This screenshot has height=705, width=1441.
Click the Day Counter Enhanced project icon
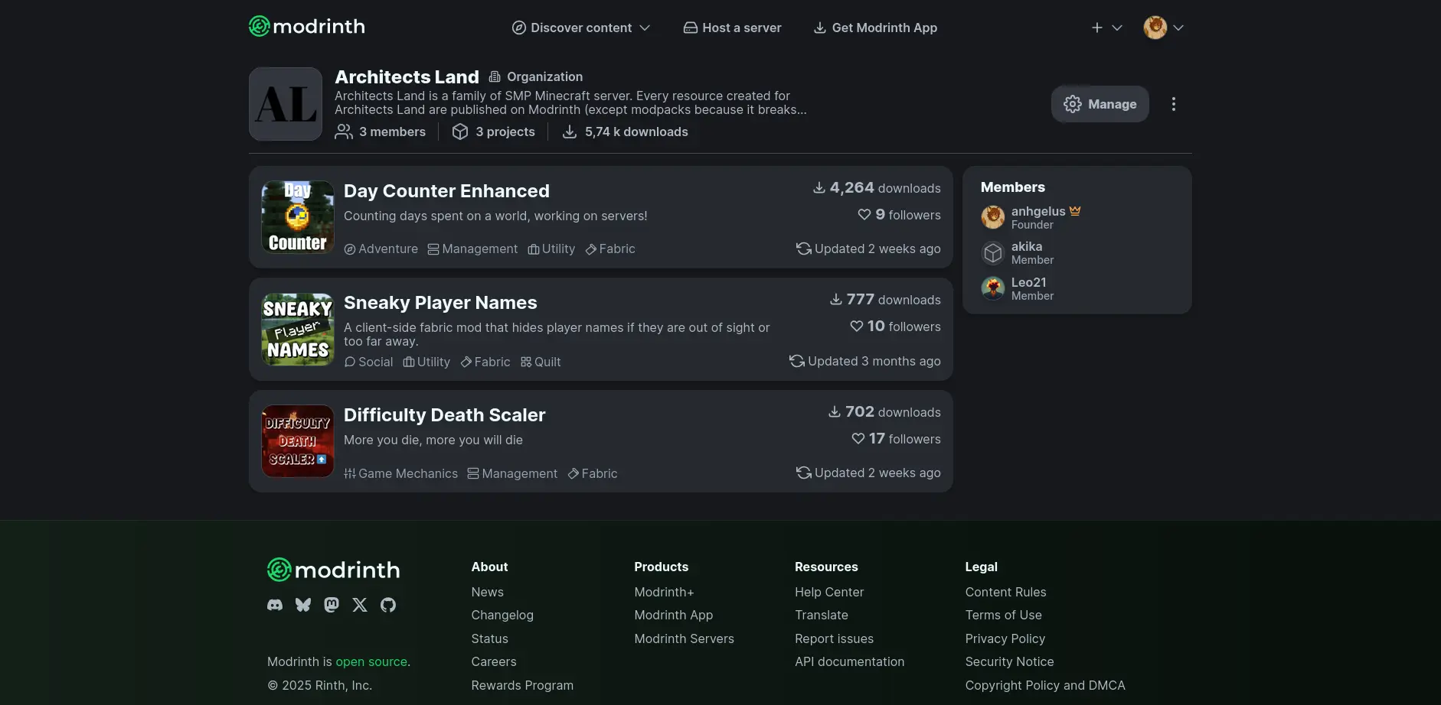pos(298,217)
